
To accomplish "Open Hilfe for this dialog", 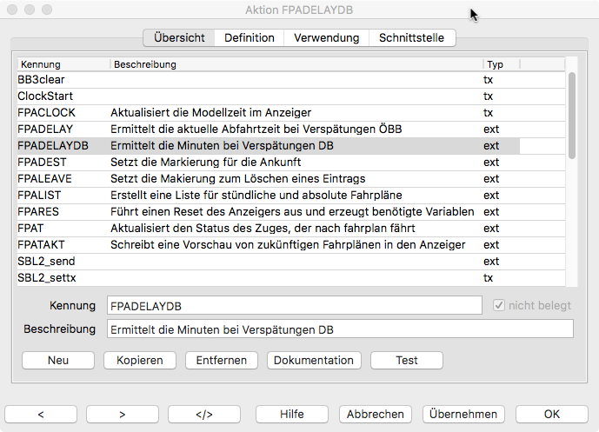I will pos(292,415).
